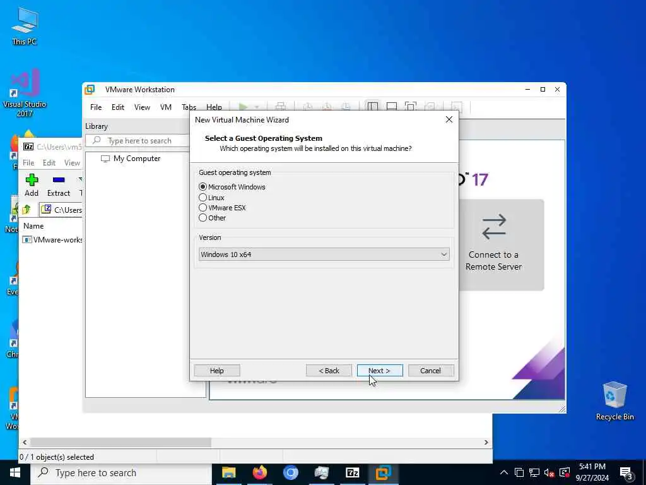The image size is (646, 485).
Task: Choose the VMware ESX radio option
Action: pos(222,207)
